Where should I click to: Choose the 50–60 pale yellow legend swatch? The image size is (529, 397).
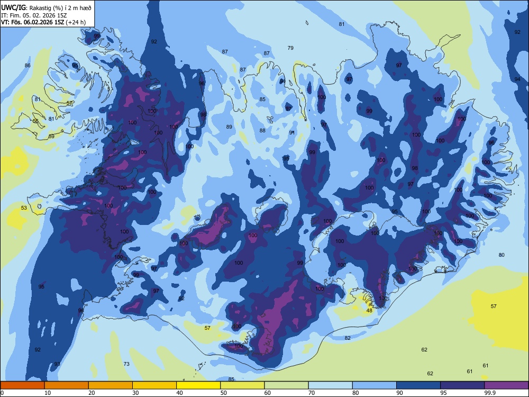(242, 385)
